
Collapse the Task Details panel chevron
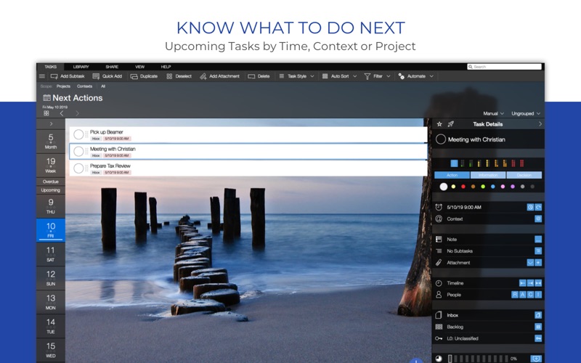tap(540, 124)
